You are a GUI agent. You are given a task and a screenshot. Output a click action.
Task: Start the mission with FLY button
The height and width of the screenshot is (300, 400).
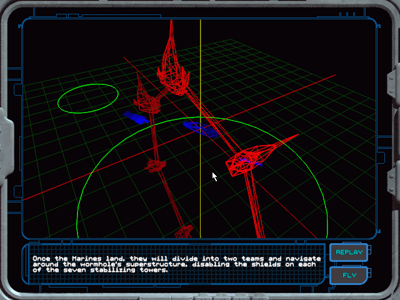point(349,276)
